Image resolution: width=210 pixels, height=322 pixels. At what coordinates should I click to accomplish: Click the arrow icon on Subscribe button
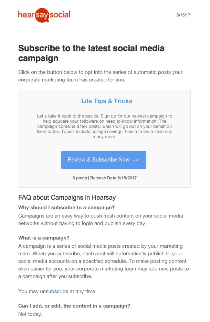(x=135, y=160)
